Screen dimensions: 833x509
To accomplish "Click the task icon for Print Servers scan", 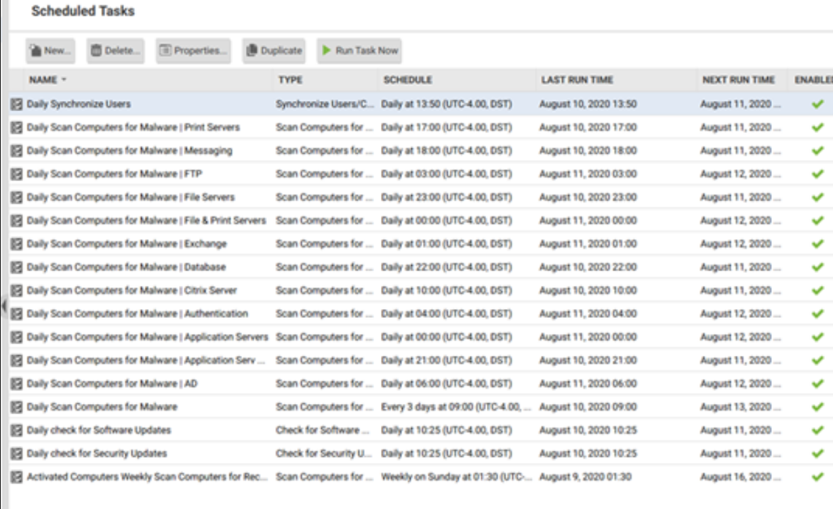I will click(x=17, y=127).
